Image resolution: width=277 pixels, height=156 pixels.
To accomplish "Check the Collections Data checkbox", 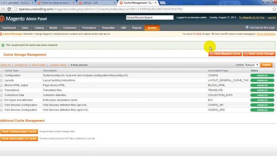I will pyautogui.click(x=1, y=95).
